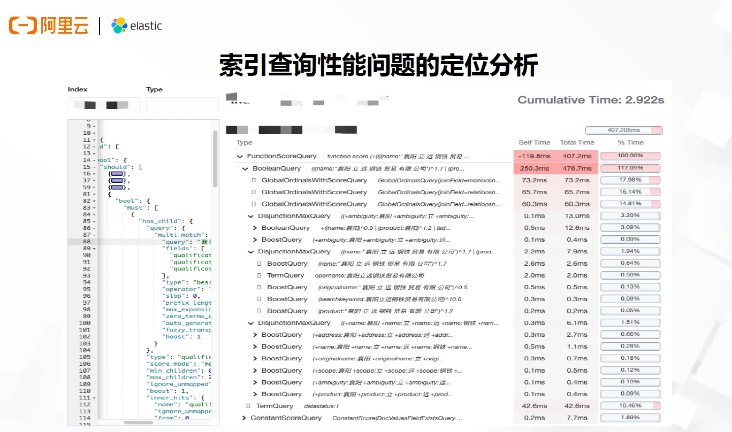This screenshot has height=432, width=732.
Task: Click the collapsed block marker on line 59
Action: (x=116, y=187)
